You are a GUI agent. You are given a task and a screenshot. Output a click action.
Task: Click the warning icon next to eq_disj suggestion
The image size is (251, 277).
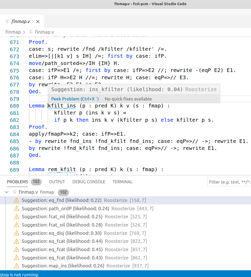(x=17, y=233)
